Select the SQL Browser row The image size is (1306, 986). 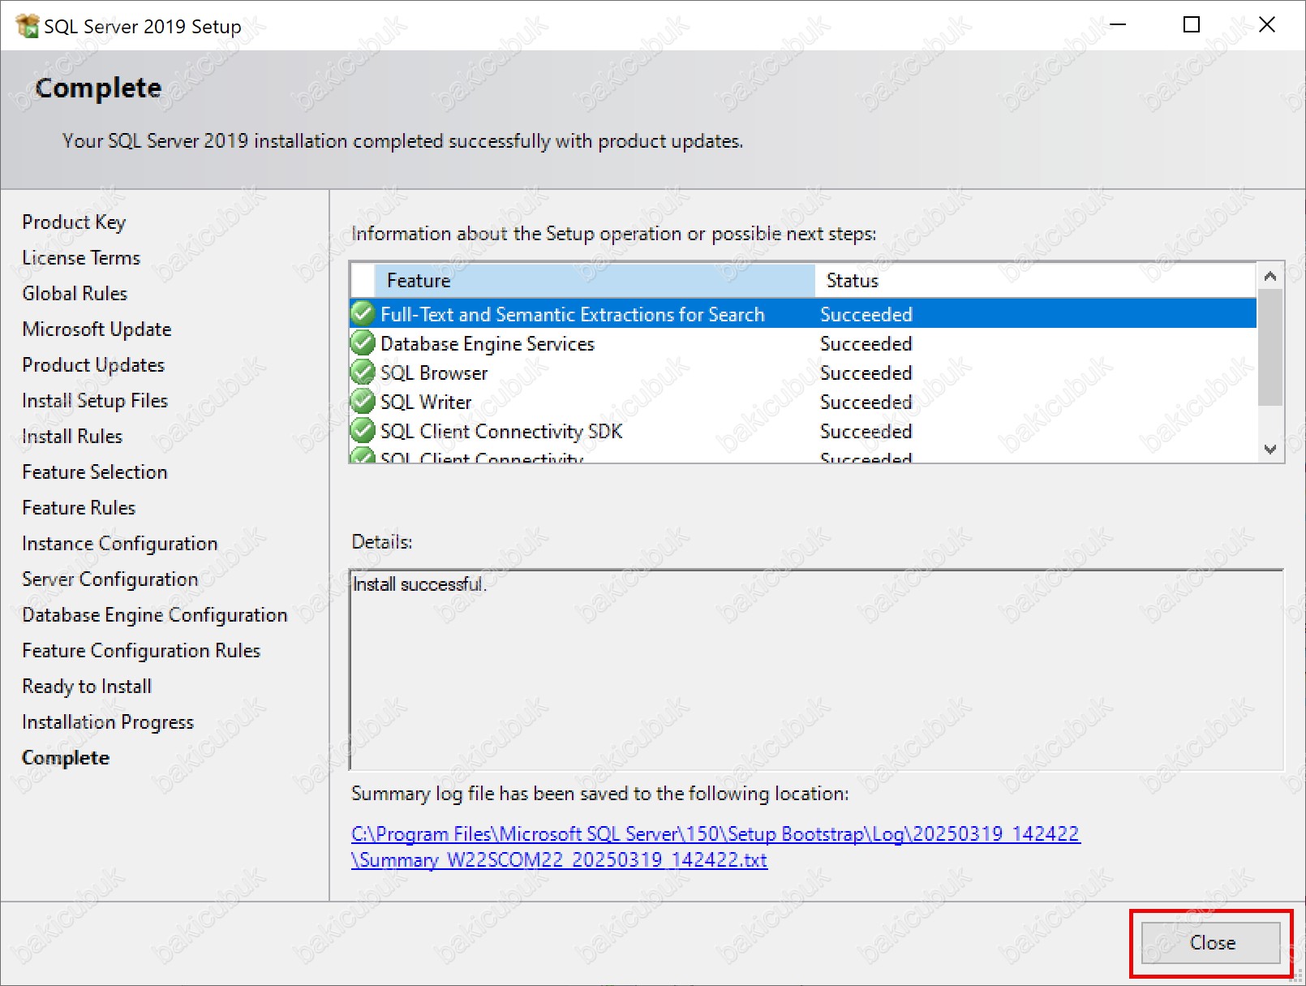point(803,372)
